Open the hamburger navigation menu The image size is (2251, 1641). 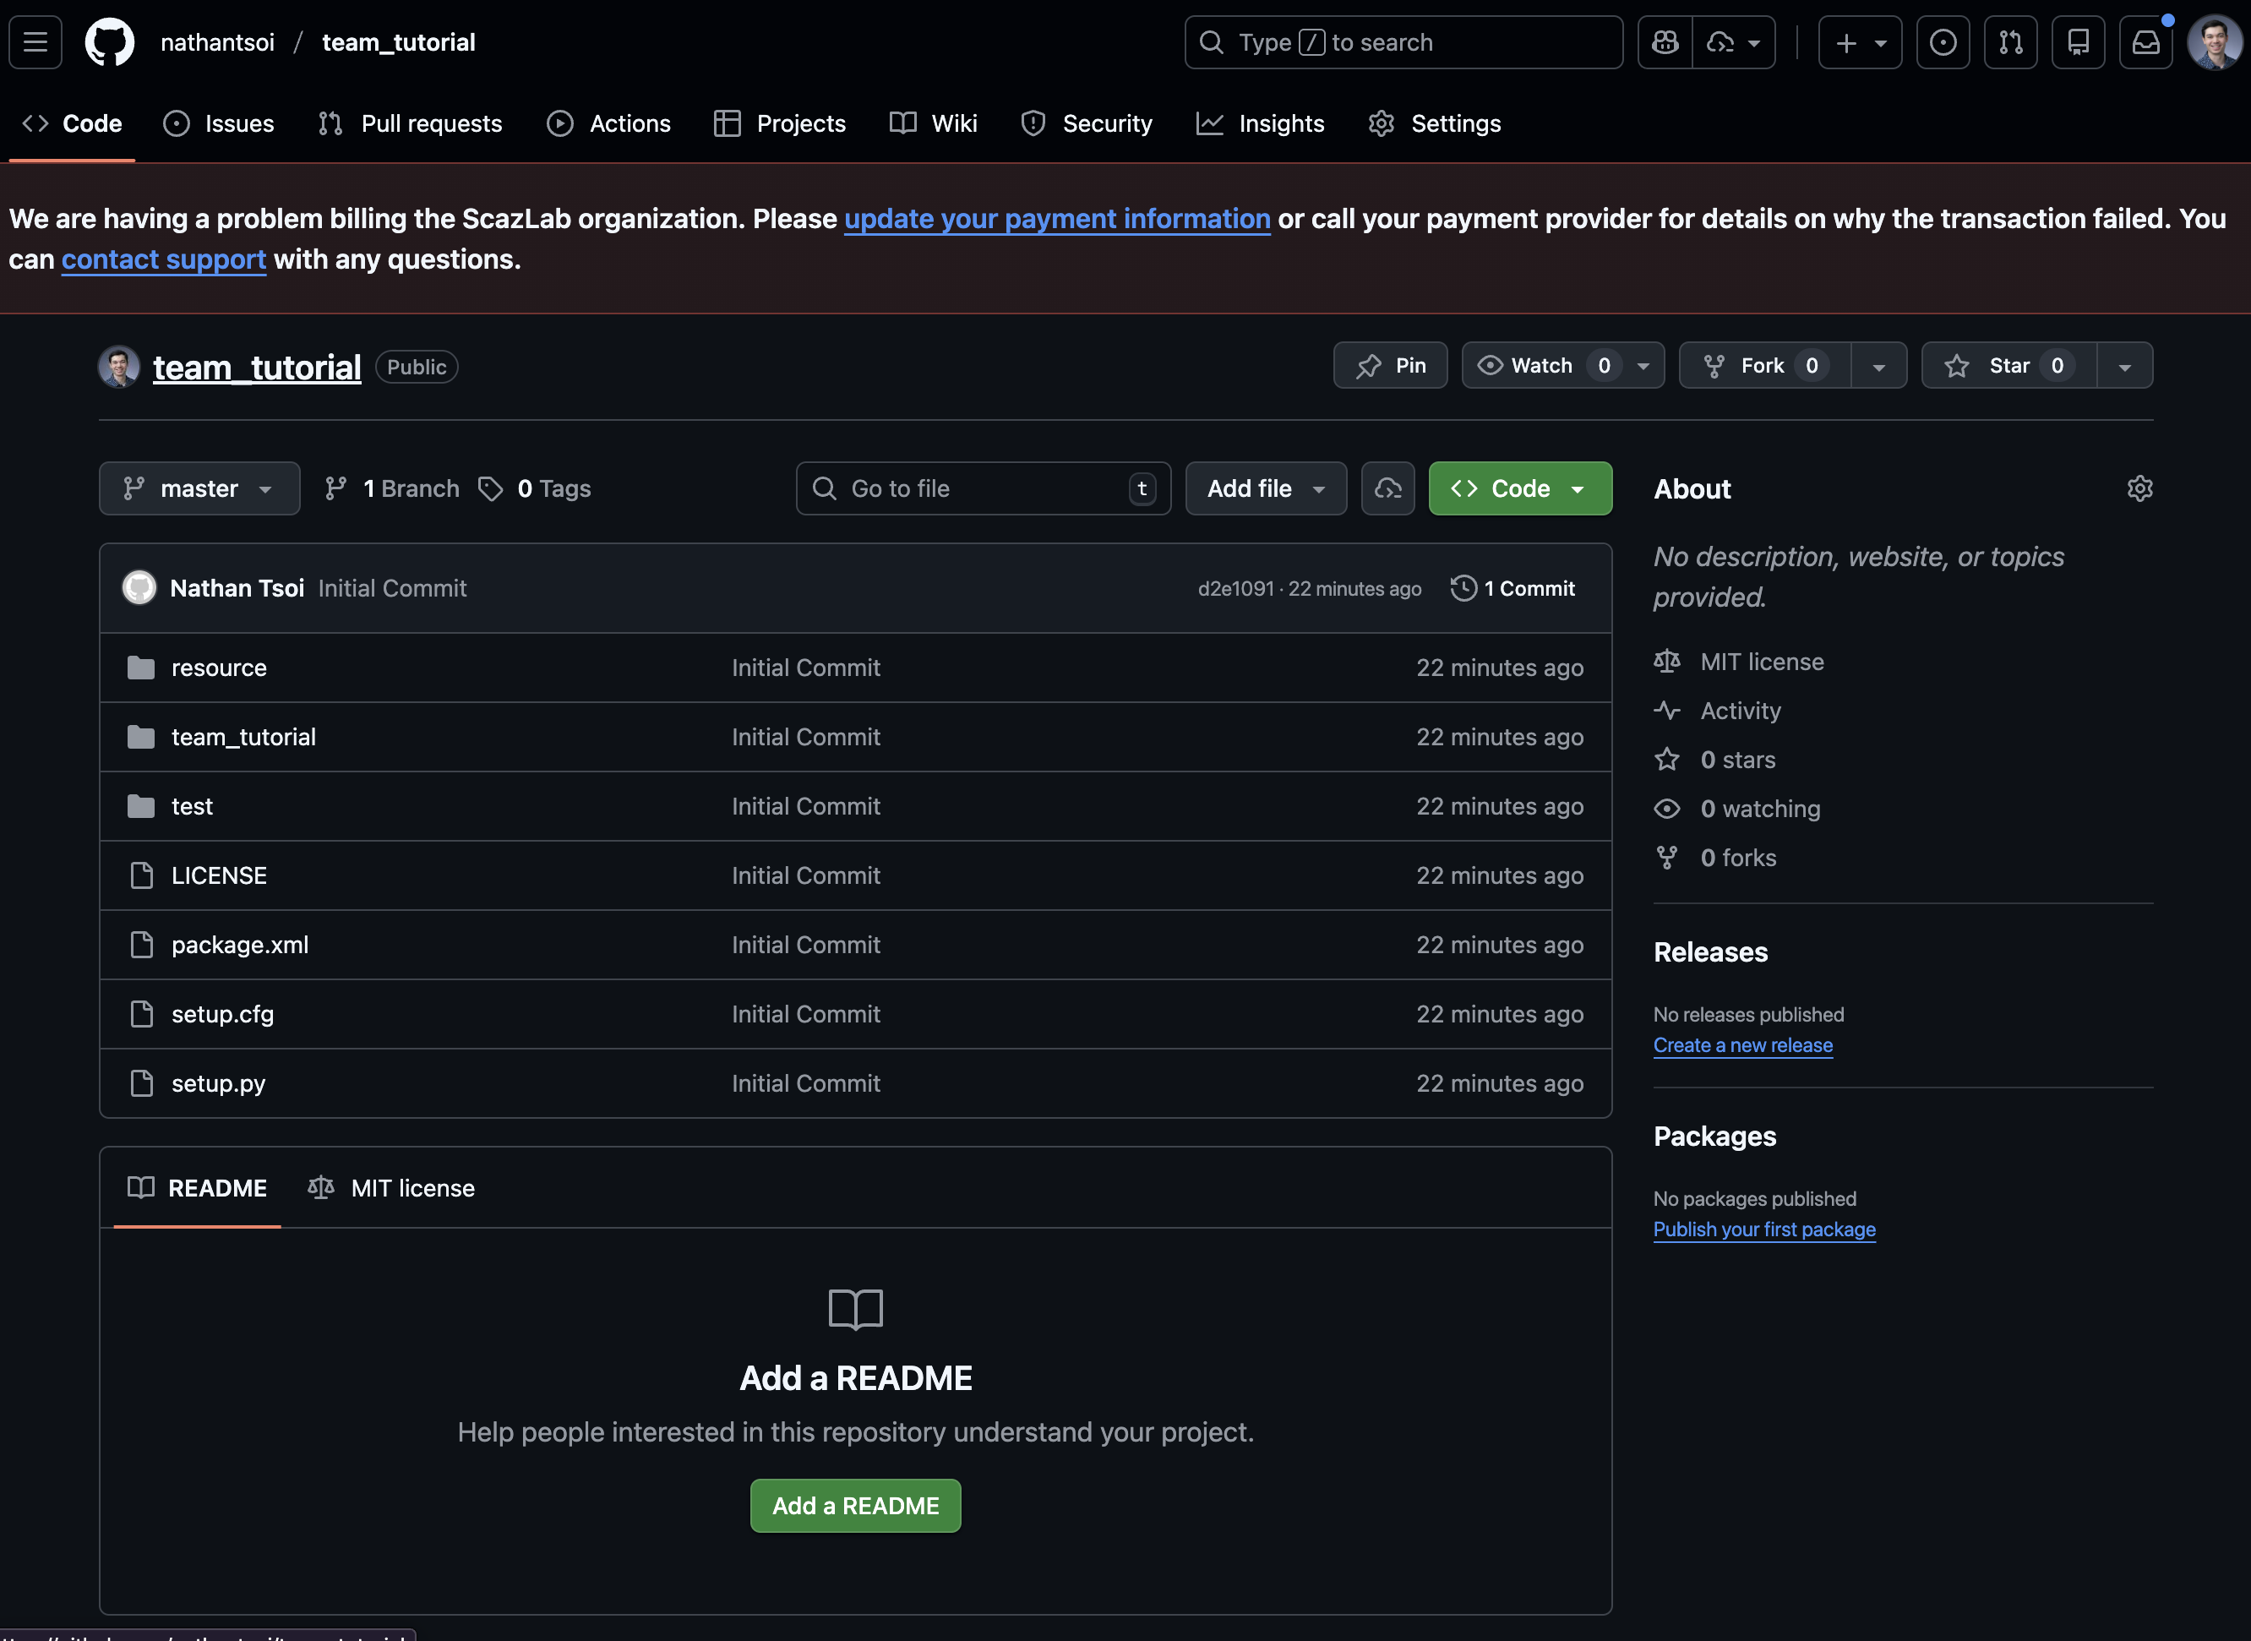click(x=35, y=43)
